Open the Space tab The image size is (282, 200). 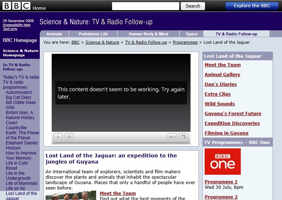[192, 34]
